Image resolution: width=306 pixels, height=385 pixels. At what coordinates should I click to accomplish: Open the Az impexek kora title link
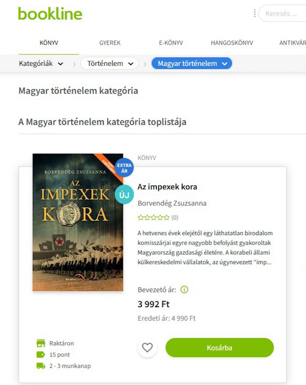[167, 187]
